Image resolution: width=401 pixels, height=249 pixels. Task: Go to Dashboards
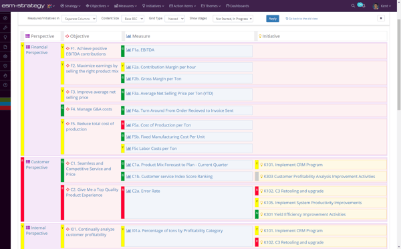[237, 6]
